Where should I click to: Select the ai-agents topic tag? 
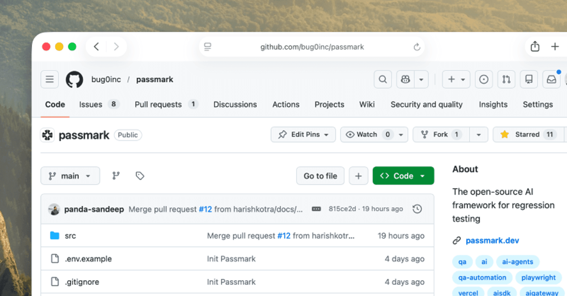(517, 262)
